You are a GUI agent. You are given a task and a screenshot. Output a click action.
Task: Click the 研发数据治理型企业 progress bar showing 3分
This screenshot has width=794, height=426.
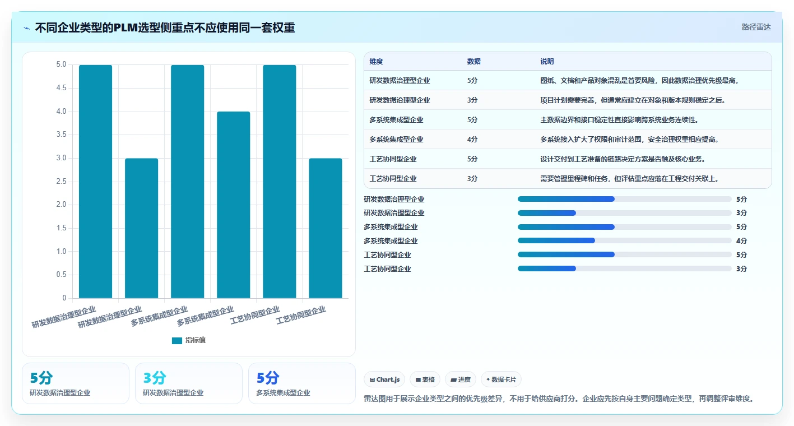point(625,213)
